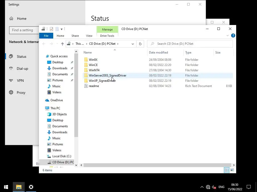Click chevron after CD Drive in address bar
The image size is (257, 192).
click(118, 44)
